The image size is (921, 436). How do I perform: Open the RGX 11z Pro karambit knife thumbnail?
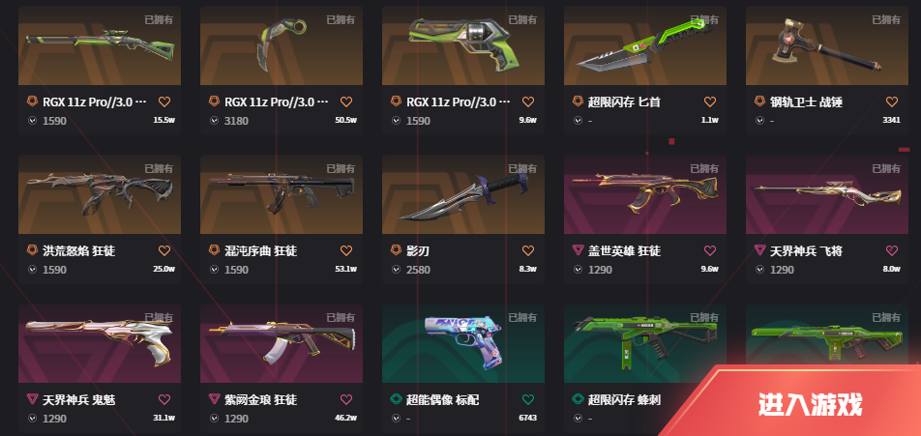coord(282,45)
